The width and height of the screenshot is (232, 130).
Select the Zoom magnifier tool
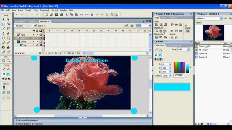8,60
